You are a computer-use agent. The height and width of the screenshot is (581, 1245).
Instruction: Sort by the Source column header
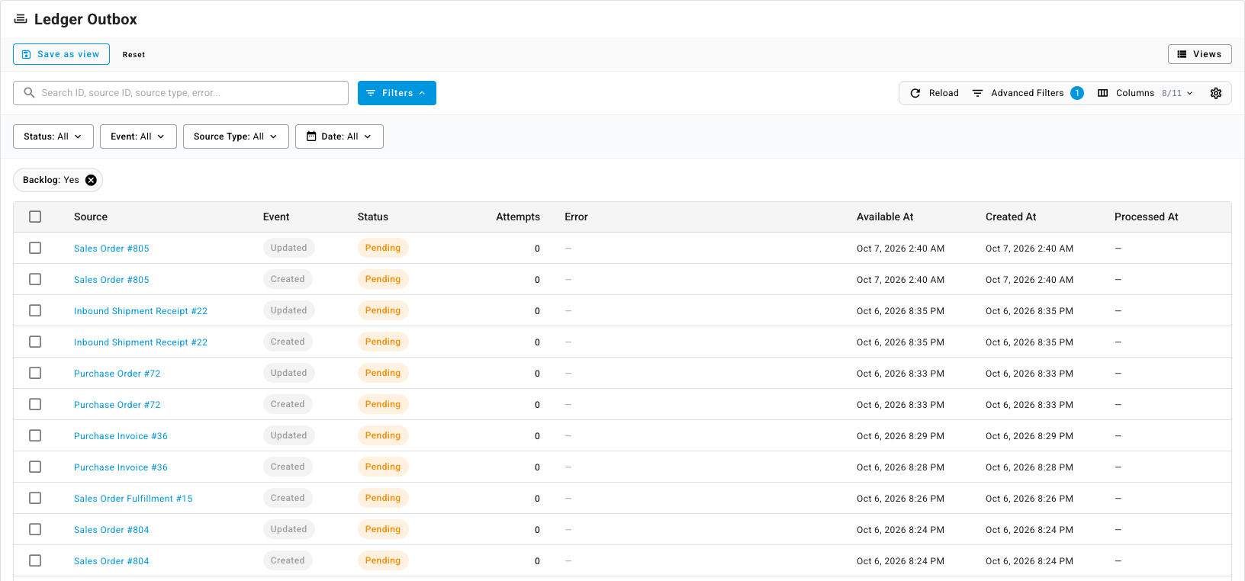point(91,217)
